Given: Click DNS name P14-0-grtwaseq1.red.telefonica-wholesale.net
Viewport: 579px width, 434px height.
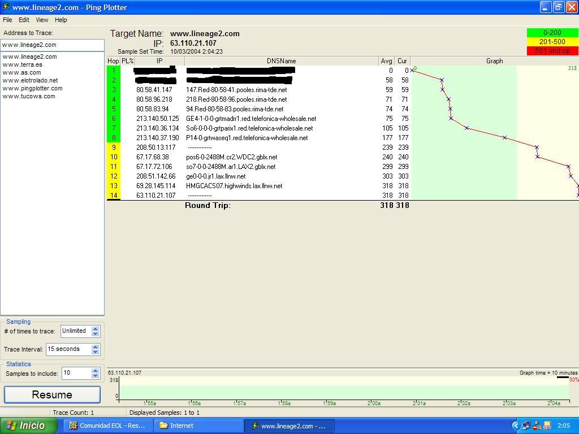Looking at the screenshot, I should point(247,138).
